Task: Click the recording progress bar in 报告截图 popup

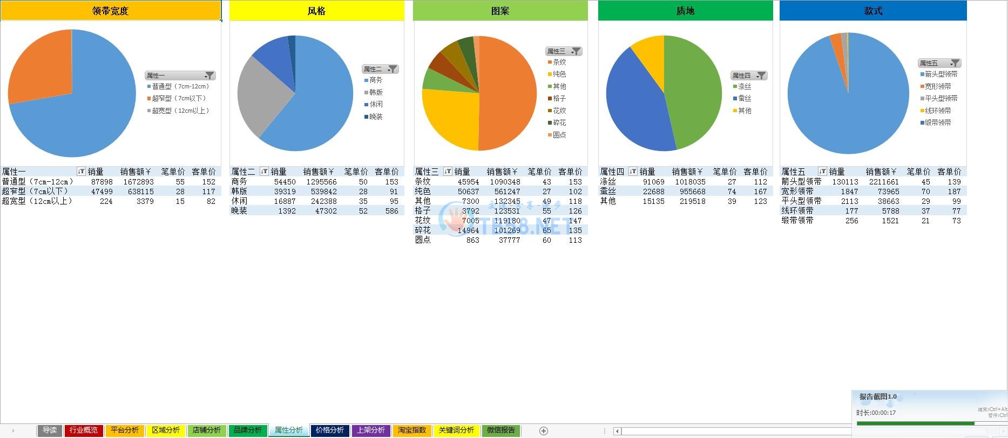Action: point(918,424)
